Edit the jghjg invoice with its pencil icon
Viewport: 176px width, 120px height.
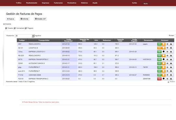(x=159, y=67)
